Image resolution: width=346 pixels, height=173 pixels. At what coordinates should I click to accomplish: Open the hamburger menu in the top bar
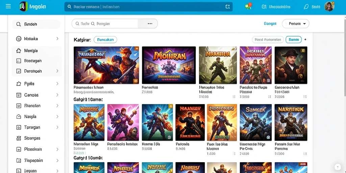tap(8, 6)
